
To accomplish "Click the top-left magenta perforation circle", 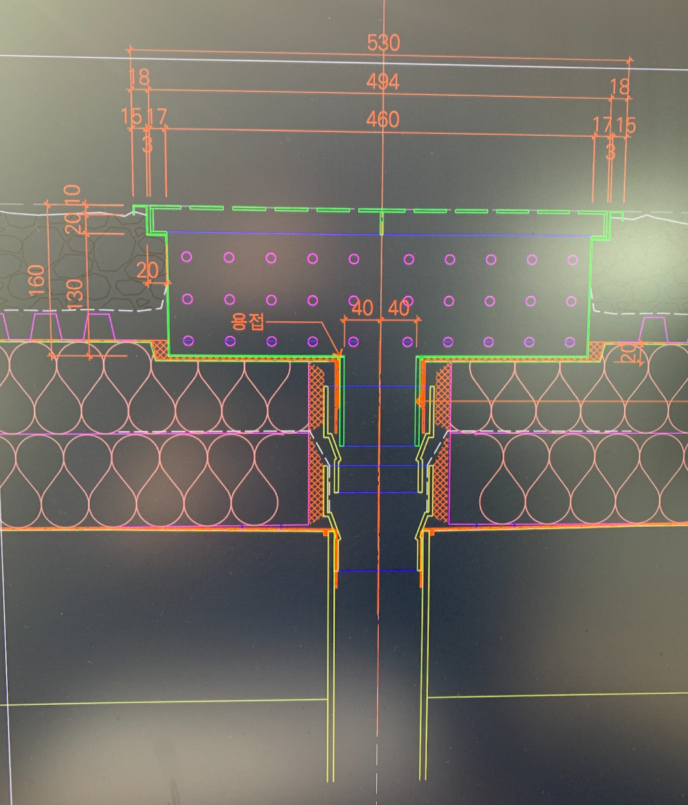I will coord(187,257).
